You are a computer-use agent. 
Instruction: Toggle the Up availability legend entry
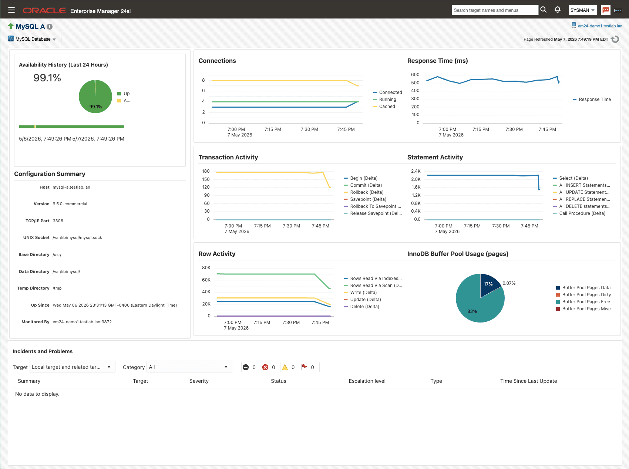124,94
